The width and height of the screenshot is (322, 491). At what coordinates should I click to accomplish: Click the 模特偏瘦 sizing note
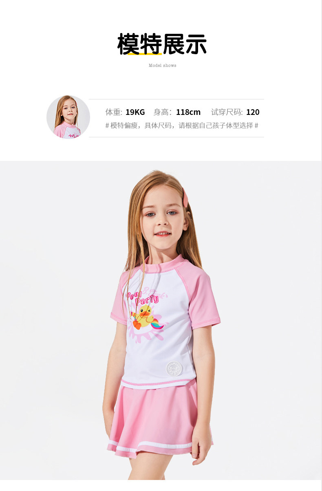point(182,126)
